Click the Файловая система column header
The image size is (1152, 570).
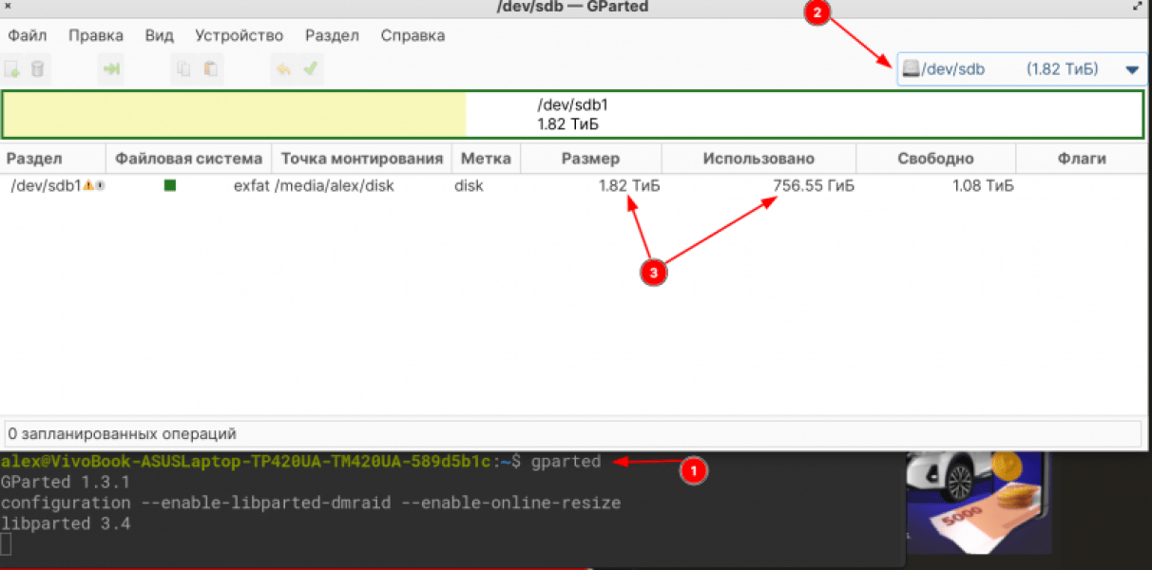pos(186,158)
